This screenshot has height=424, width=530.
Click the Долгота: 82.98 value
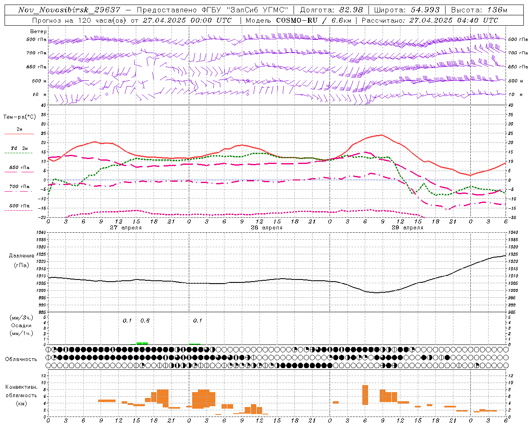tap(331, 10)
